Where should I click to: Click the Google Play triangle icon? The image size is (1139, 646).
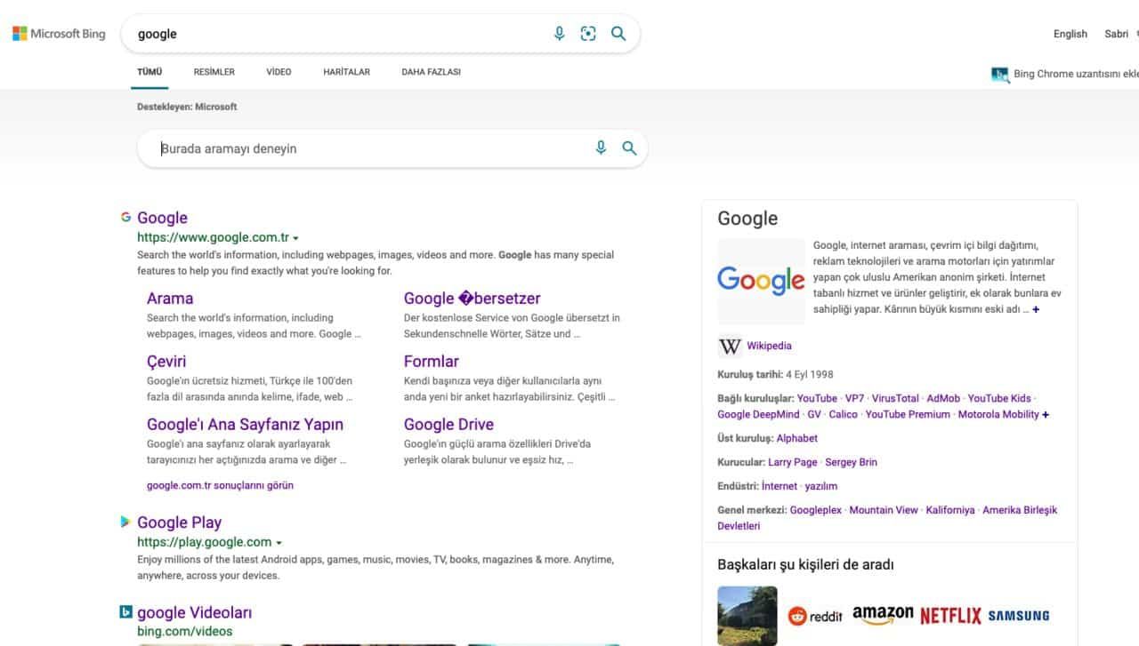click(124, 522)
